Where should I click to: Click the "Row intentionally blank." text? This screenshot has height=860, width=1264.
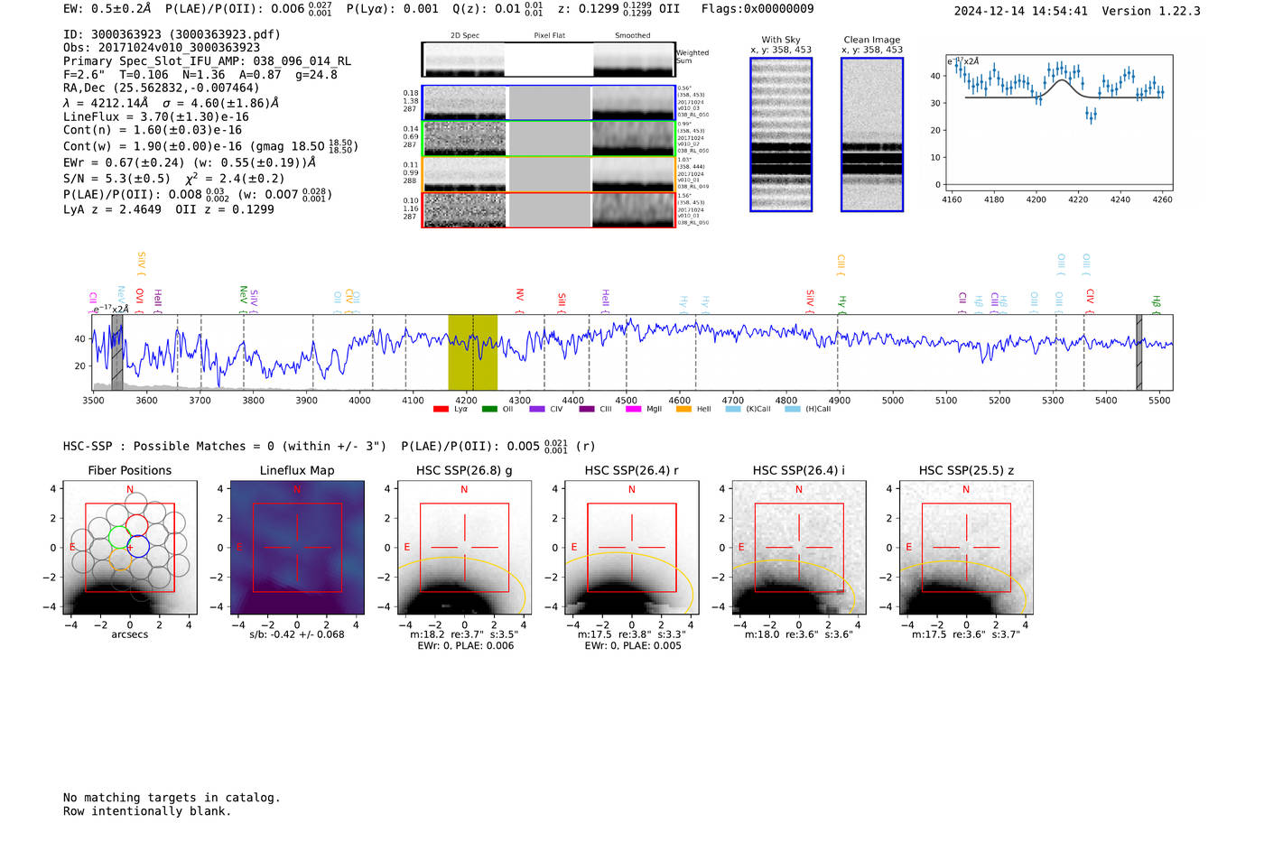pos(147,811)
